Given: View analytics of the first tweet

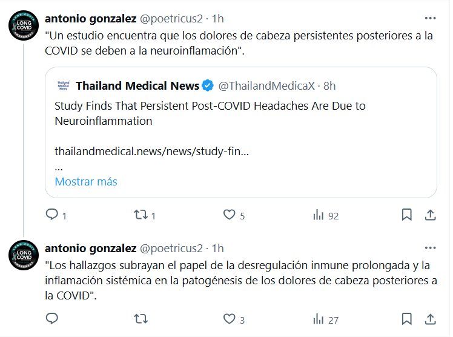Looking at the screenshot, I should pos(318,215).
